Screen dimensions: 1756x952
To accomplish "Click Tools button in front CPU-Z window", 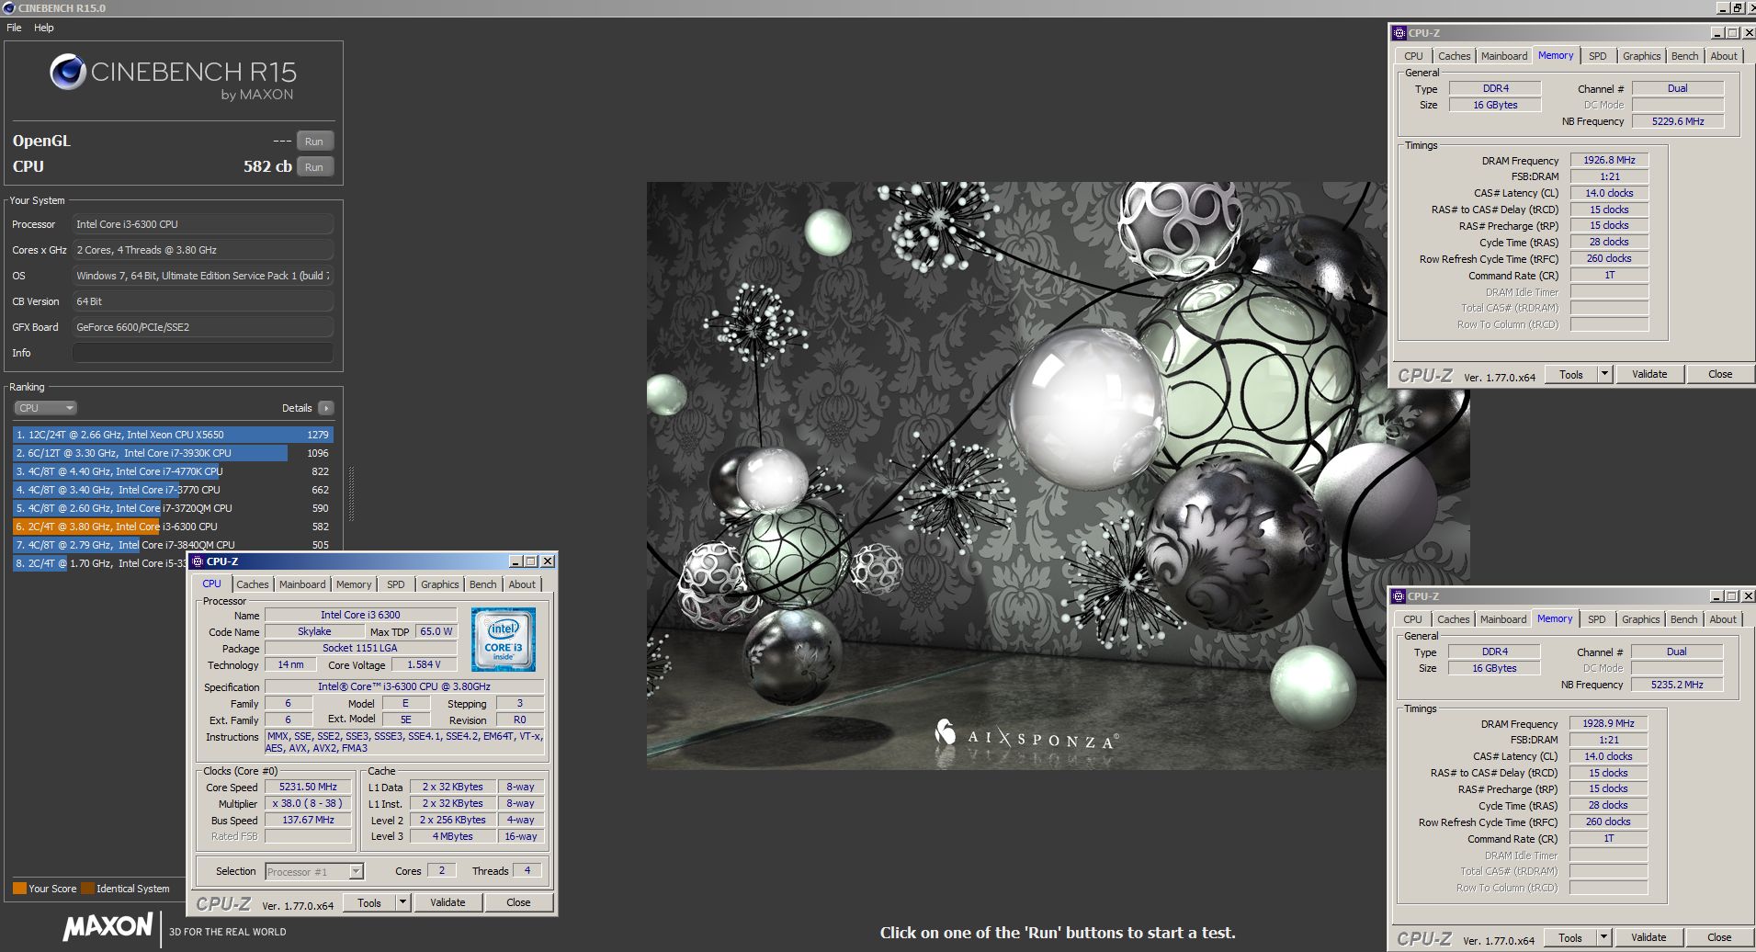I will pos(369,902).
